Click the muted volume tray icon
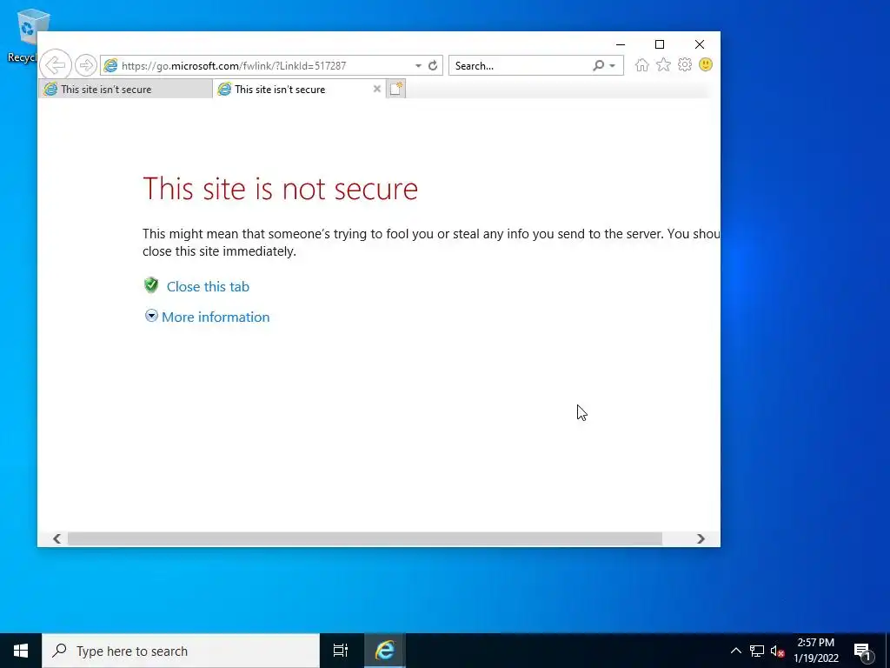Screen dimensions: 890x668 pyautogui.click(x=777, y=651)
